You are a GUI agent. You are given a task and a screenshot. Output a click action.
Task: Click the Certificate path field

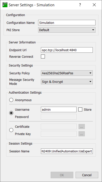pyautogui.click(x=59, y=127)
